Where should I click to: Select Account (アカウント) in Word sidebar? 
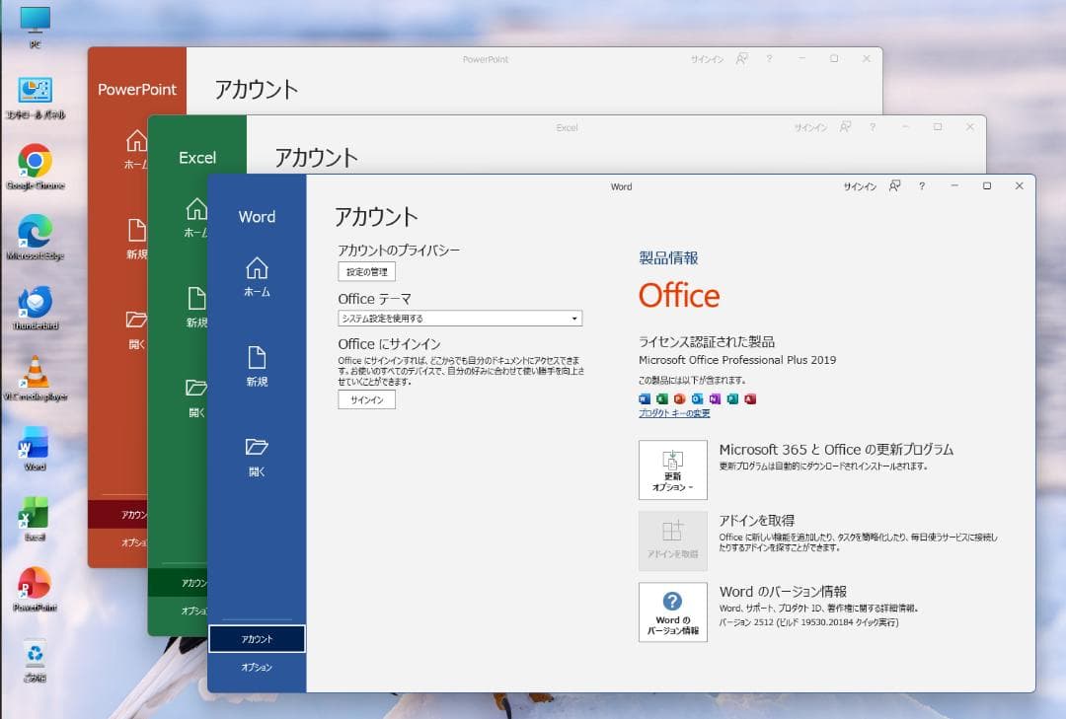[x=257, y=639]
